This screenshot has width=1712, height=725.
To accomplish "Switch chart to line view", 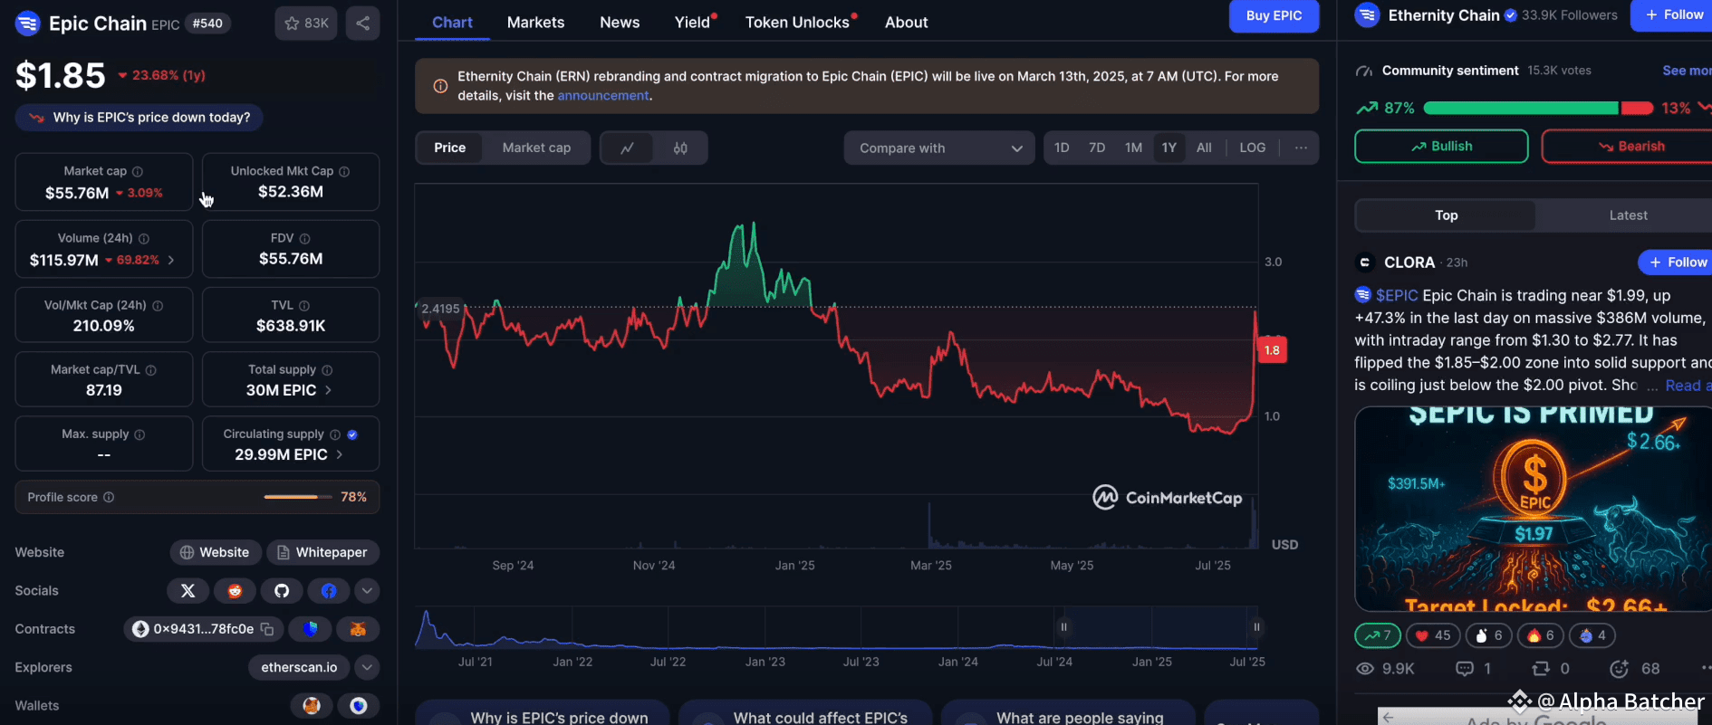I will coord(627,148).
